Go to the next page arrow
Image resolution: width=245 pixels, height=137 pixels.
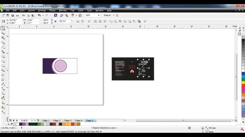tap(32, 120)
